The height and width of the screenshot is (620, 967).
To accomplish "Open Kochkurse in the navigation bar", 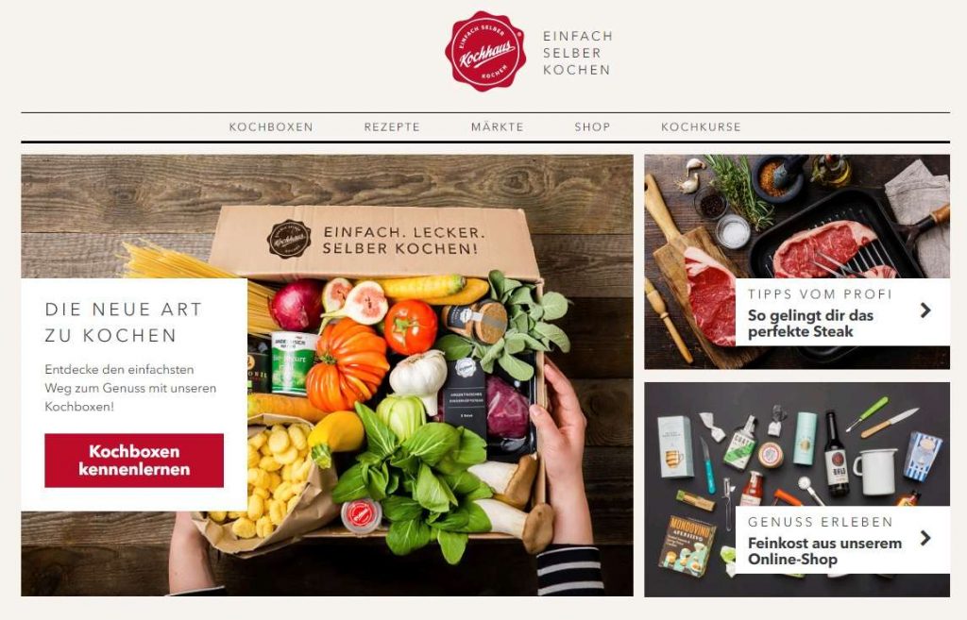I will click(x=701, y=127).
